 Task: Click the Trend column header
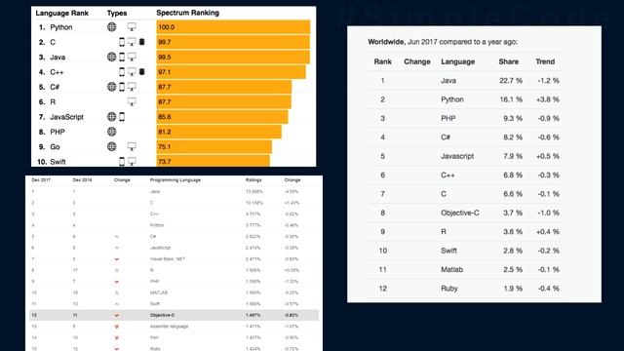click(x=545, y=61)
